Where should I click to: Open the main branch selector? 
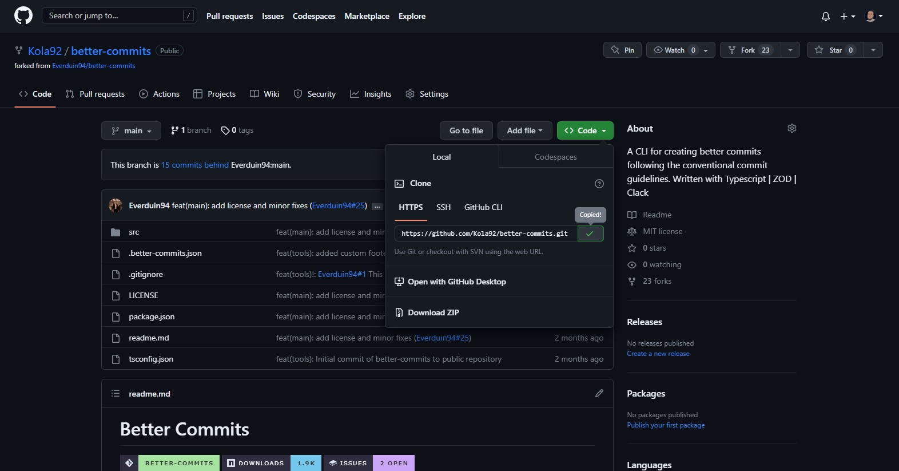pyautogui.click(x=131, y=130)
